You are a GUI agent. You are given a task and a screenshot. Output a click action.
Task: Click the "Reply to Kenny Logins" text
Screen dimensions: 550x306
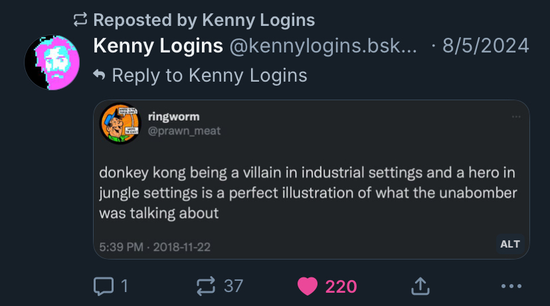click(209, 76)
